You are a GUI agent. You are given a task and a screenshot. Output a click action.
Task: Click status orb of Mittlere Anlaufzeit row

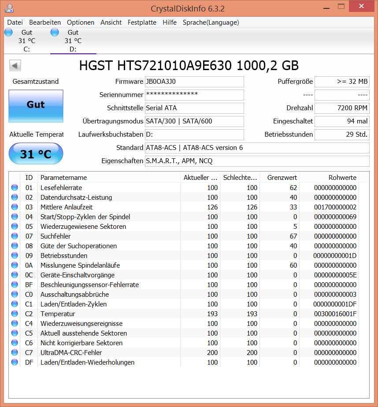(x=15, y=207)
